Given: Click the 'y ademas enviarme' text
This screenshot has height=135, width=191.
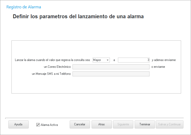Looking at the screenshot, I should 164,60.
